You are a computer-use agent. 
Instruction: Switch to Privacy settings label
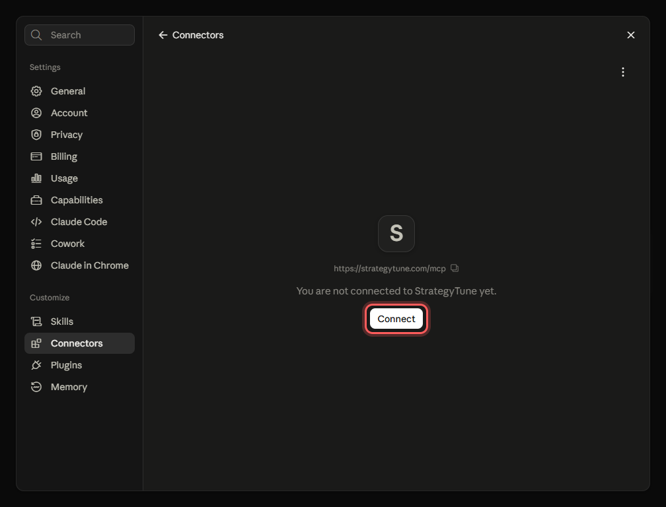click(67, 135)
